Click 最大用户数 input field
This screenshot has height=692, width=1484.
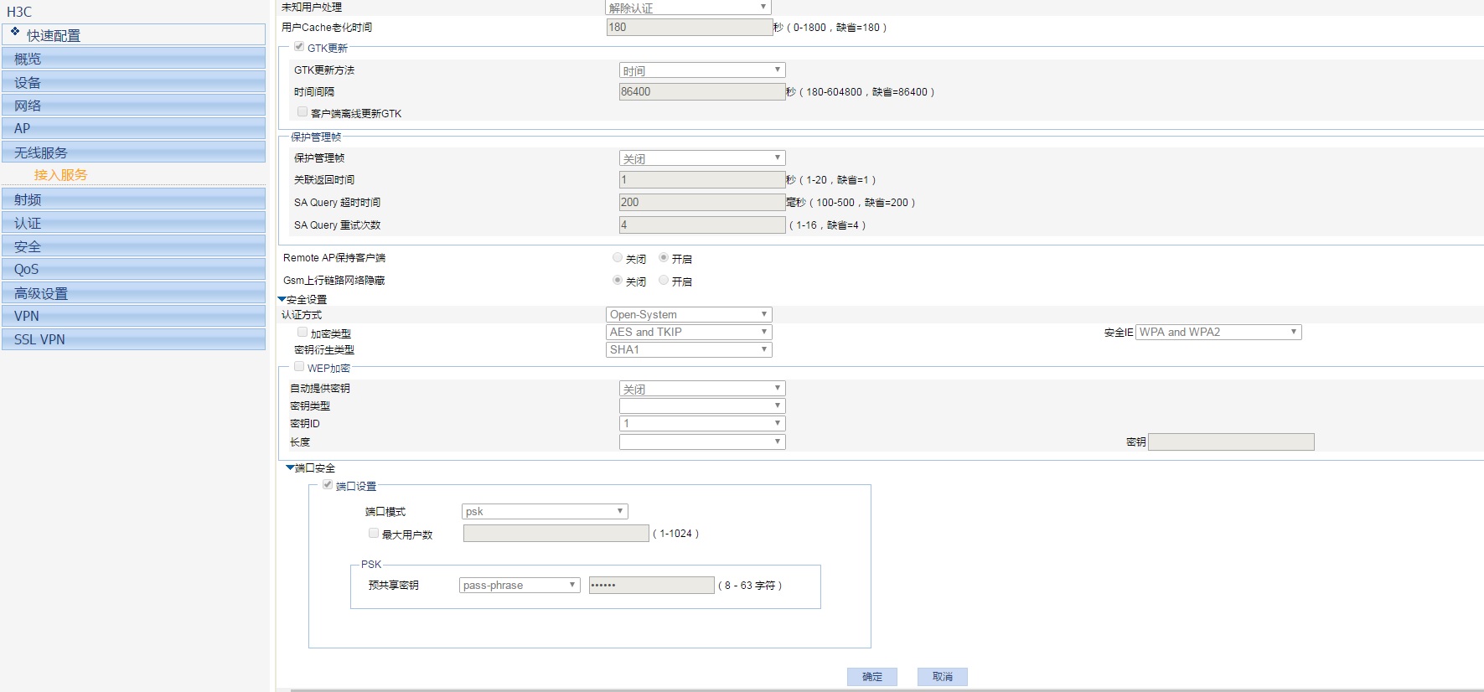[x=556, y=533]
